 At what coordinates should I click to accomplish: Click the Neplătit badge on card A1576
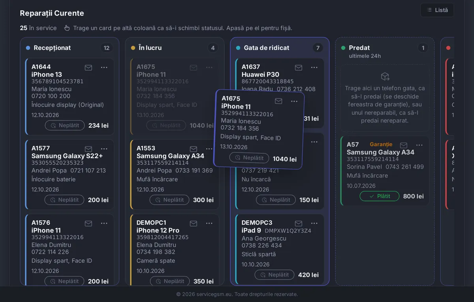pos(64,281)
